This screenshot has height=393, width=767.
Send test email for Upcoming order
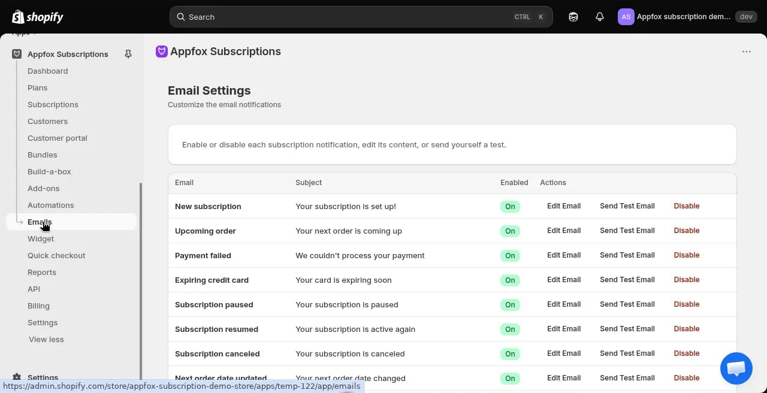(627, 231)
